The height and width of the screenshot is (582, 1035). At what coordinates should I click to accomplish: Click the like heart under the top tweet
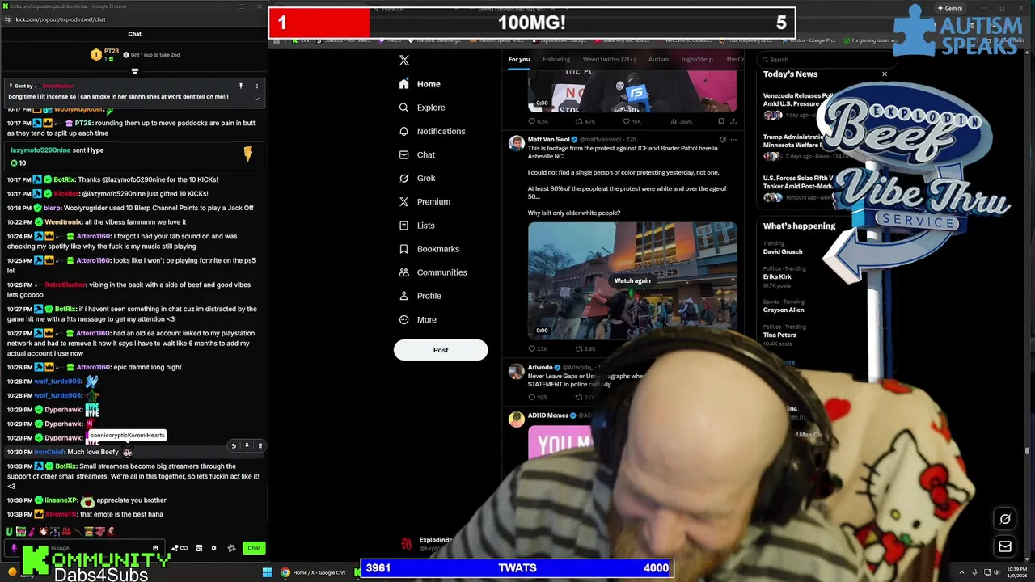(627, 121)
